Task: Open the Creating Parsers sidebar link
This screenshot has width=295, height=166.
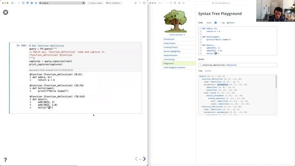Action: pos(171,47)
